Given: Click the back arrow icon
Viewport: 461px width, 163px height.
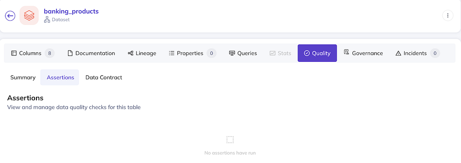Looking at the screenshot, I should (x=10, y=16).
